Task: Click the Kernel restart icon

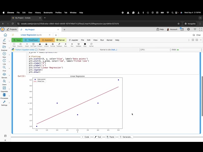Action: pos(91,45)
